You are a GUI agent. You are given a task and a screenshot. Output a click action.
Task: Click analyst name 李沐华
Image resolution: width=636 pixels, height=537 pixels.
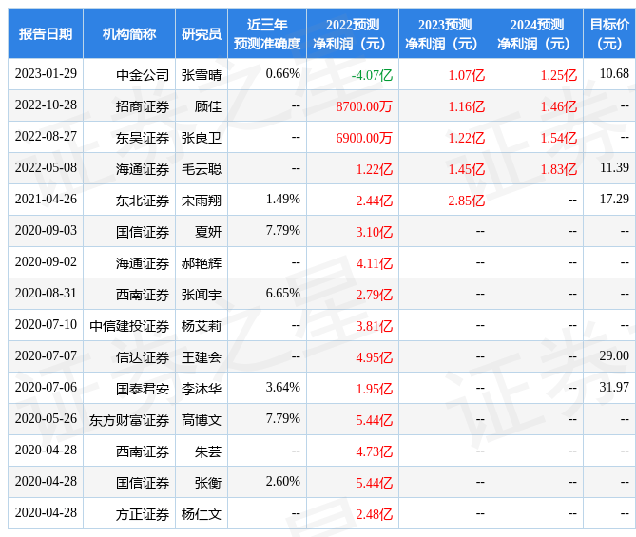tap(202, 389)
